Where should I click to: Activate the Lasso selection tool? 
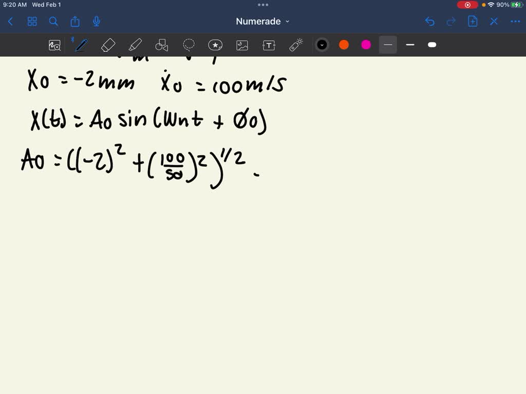pyautogui.click(x=189, y=45)
